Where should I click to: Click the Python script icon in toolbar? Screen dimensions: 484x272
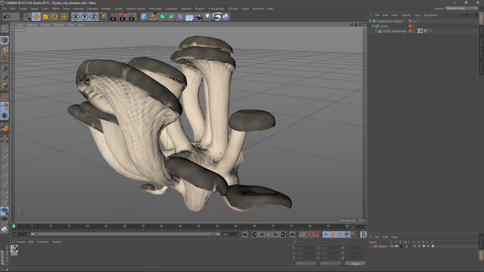pyautogui.click(x=226, y=17)
